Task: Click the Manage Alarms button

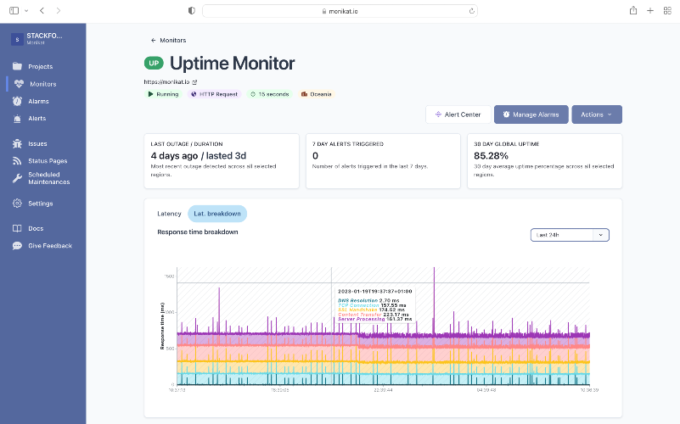Action: coord(531,114)
